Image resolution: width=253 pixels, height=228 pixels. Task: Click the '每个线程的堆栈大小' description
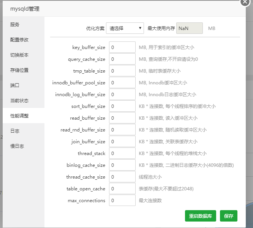pyautogui.click(x=186, y=153)
